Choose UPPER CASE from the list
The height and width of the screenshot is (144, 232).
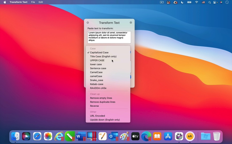click(x=97, y=60)
